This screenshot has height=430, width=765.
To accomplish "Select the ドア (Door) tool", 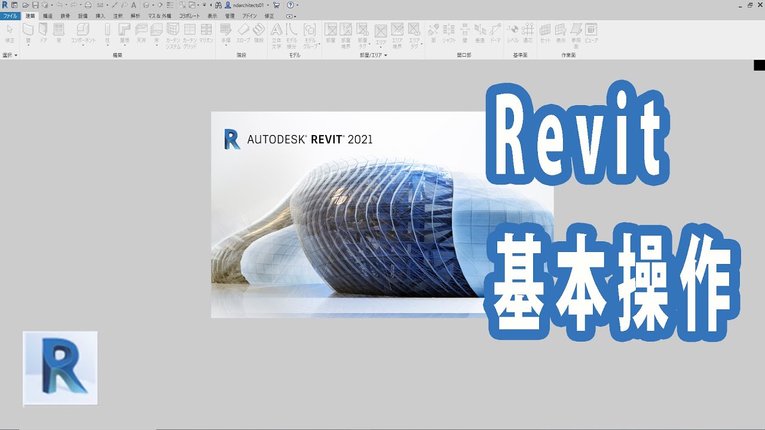I will [x=43, y=33].
